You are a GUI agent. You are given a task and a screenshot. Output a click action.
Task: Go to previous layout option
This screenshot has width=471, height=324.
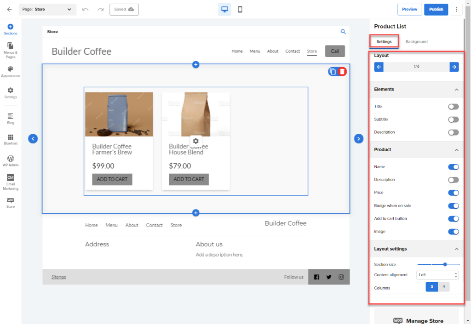click(379, 67)
